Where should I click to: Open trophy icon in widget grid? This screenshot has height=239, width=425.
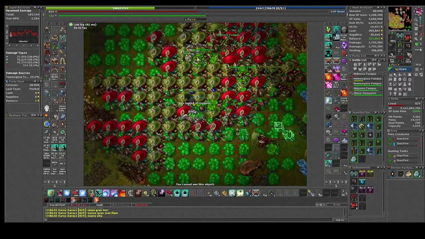(x=395, y=94)
